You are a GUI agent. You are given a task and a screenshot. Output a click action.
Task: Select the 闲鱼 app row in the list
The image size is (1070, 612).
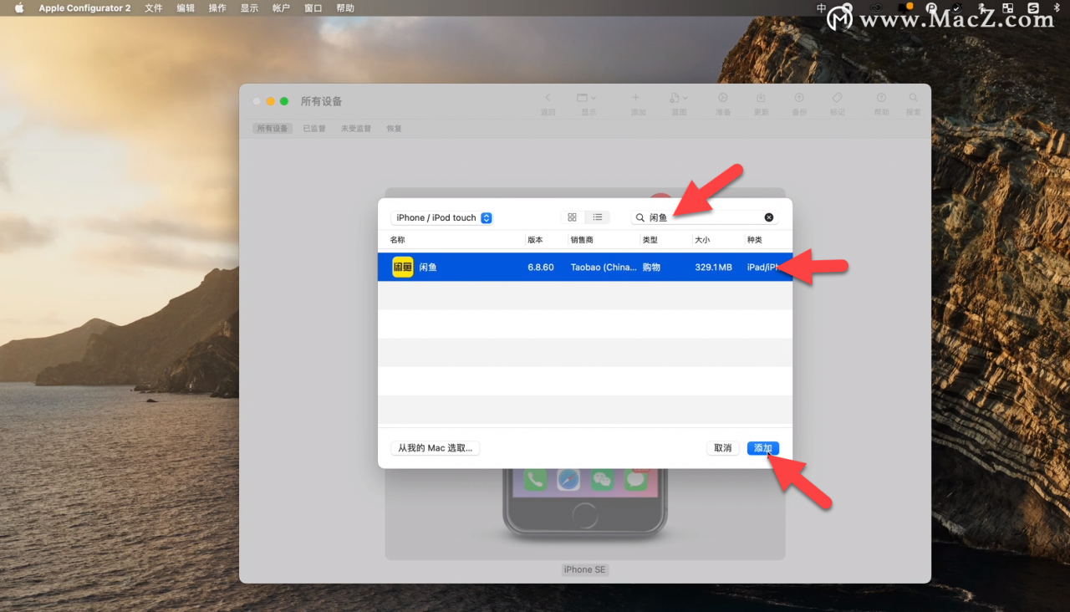[502, 267]
